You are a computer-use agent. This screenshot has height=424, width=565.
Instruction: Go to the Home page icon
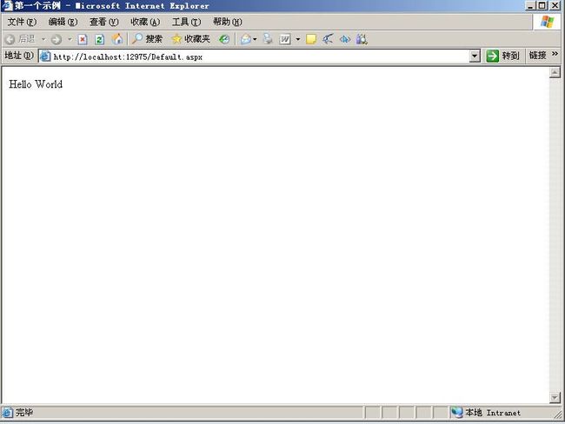pos(116,39)
